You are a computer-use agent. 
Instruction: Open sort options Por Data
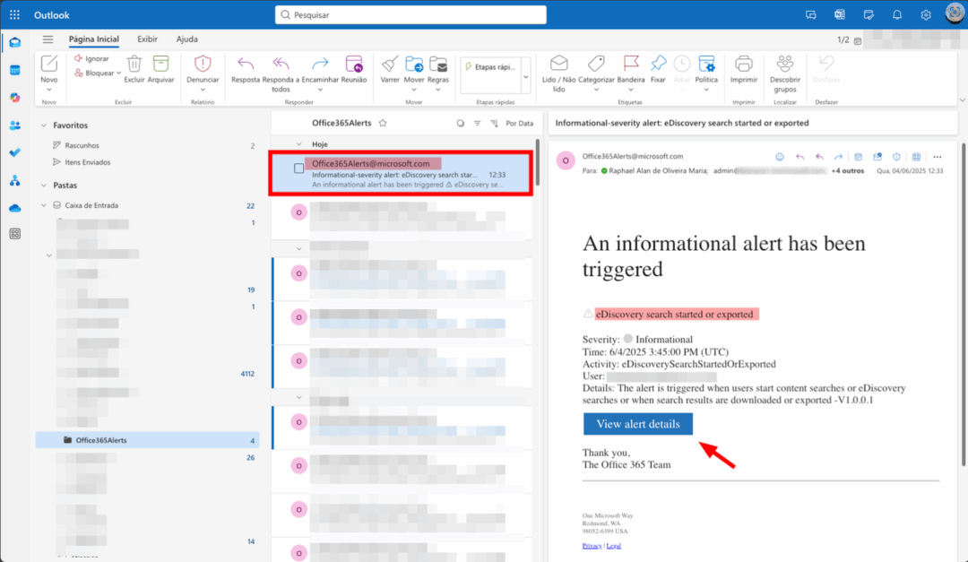coord(519,124)
